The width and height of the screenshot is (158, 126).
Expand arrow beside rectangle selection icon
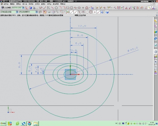pos(65,12)
